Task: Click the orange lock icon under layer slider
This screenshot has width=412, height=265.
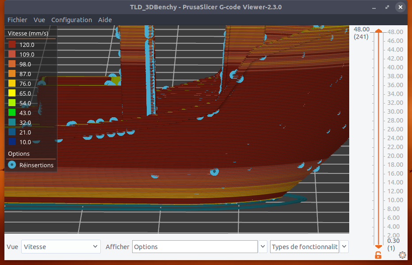Action: click(x=378, y=255)
